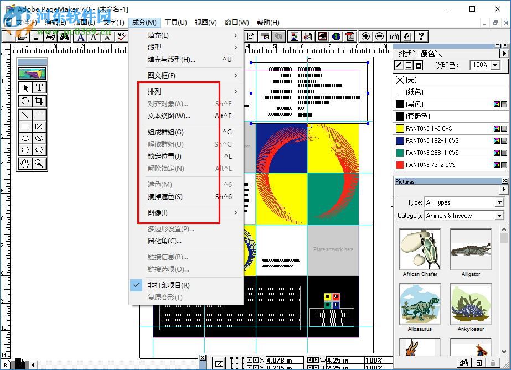Image resolution: width=511 pixels, height=370 pixels.
Task: Click the ABC spell-check toolbar icon
Action: (x=122, y=37)
